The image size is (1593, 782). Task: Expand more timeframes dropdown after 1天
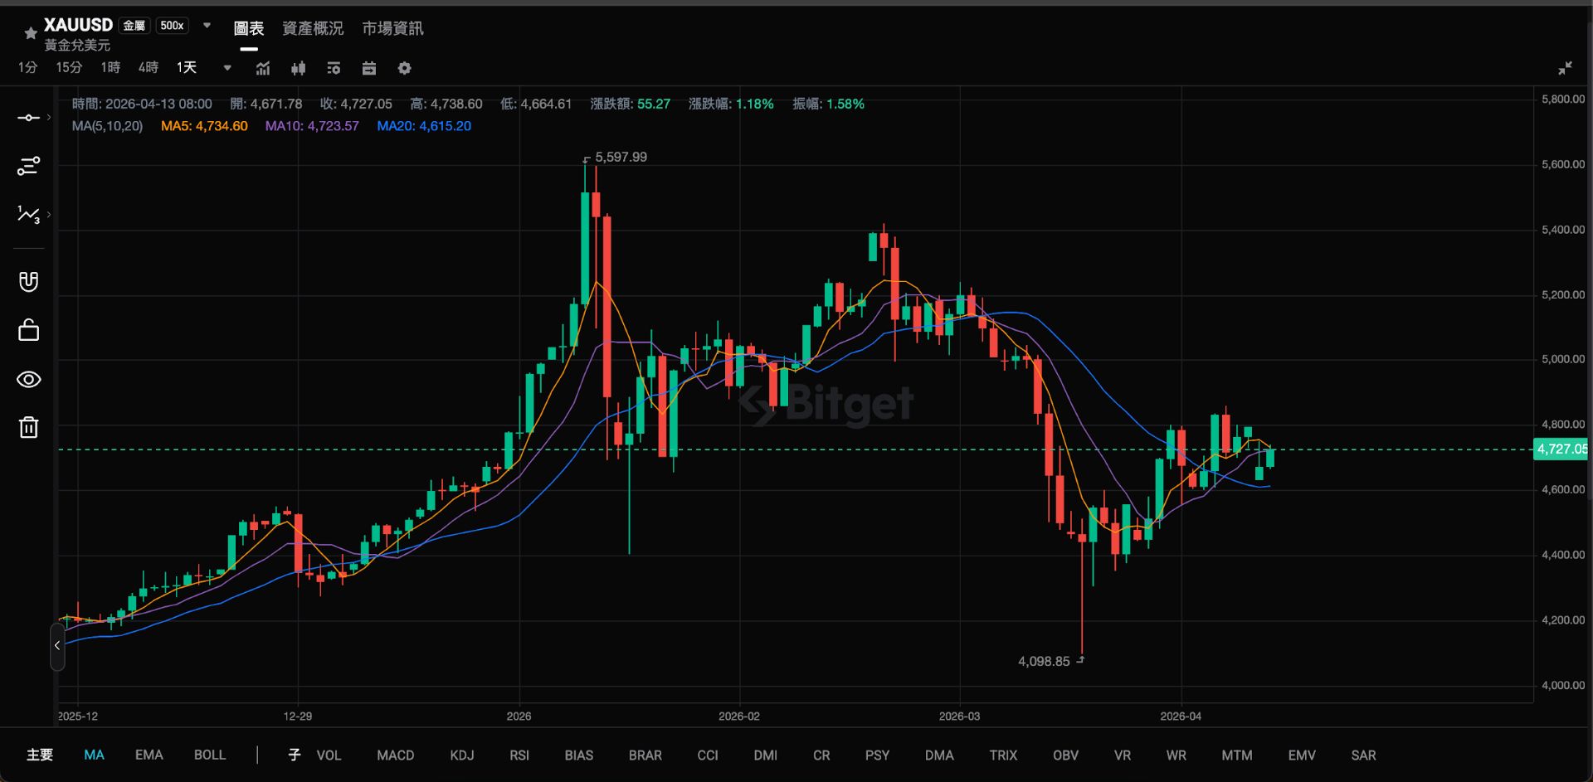pos(227,68)
